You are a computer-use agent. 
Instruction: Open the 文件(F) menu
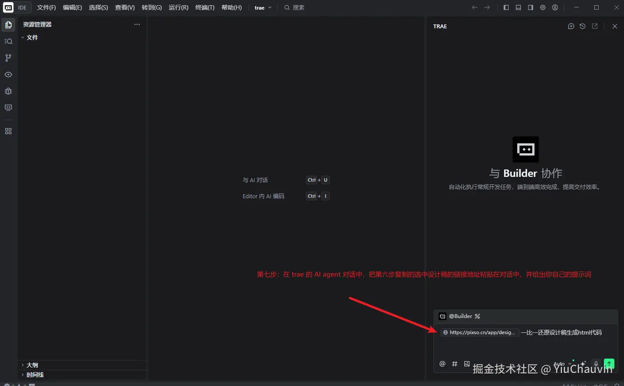(46, 7)
